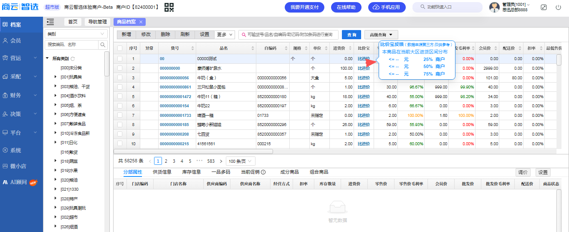Click the sort arrows in 货号 column header
569x232 pixels.
click(192, 48)
